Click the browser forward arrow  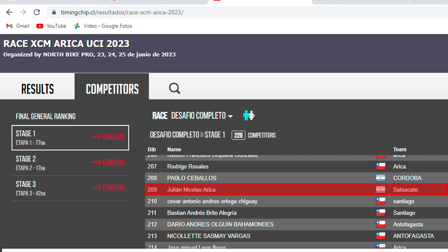(23, 12)
